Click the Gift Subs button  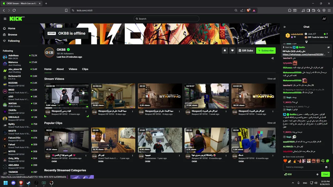pyautogui.click(x=246, y=51)
